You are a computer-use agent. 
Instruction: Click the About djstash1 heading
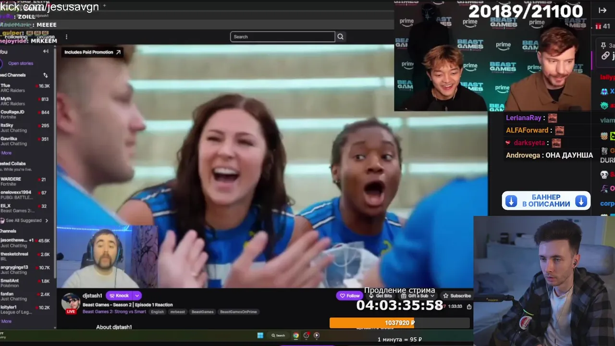tap(114, 327)
